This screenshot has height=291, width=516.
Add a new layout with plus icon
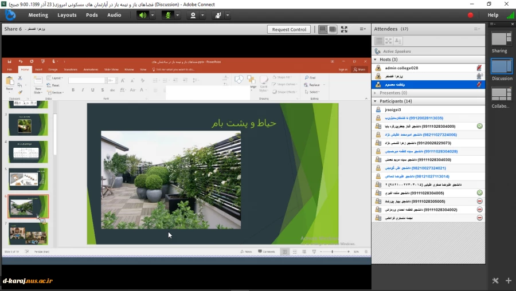(509, 281)
